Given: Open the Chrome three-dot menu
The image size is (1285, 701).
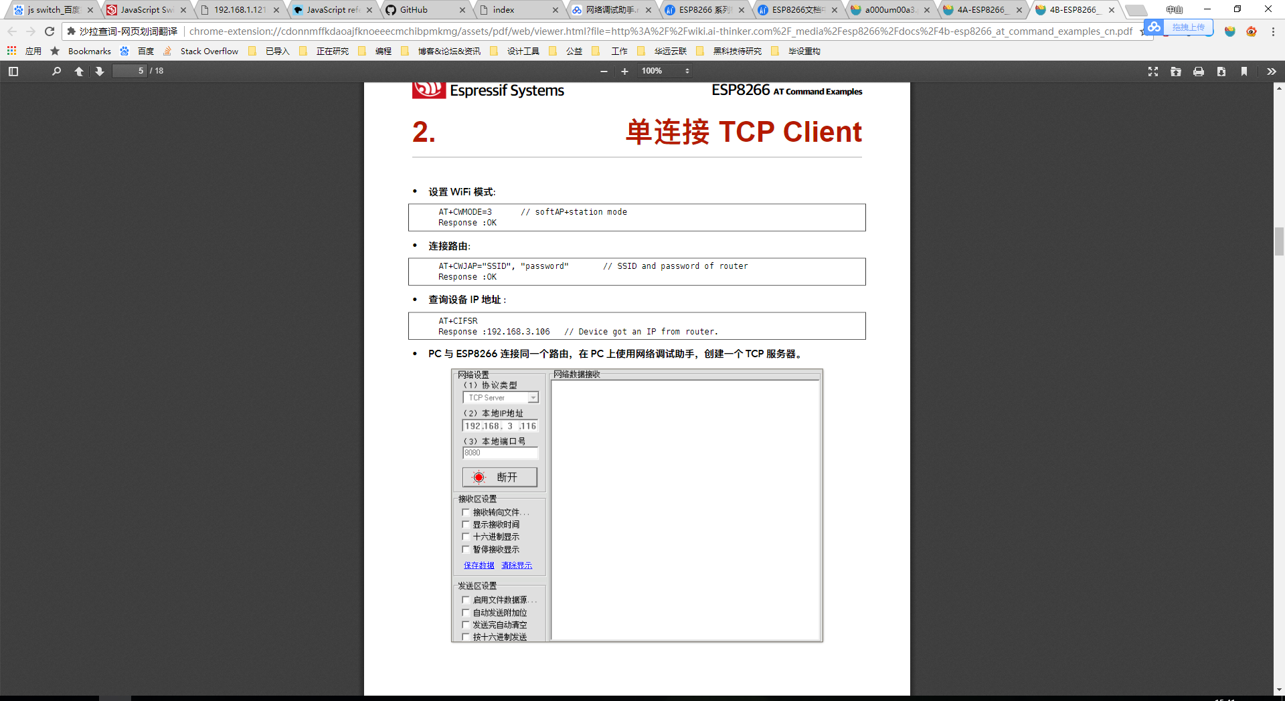Looking at the screenshot, I should click(x=1273, y=31).
